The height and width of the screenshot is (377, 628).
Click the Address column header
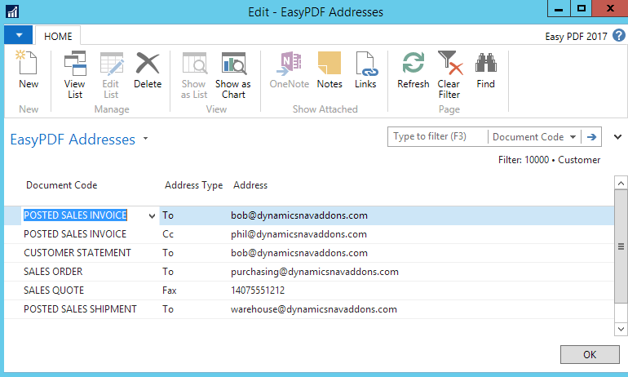coord(250,185)
